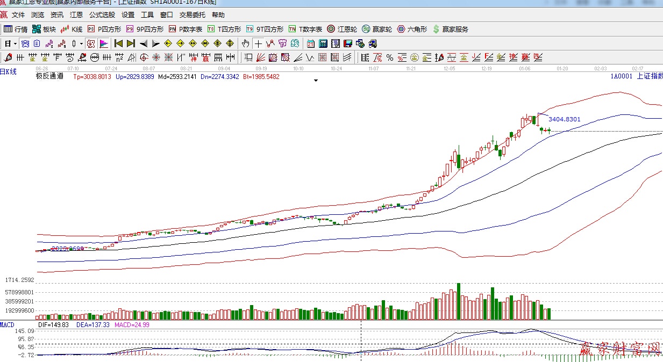
Task: Open the calculator icon in toolbar
Action: [323, 44]
